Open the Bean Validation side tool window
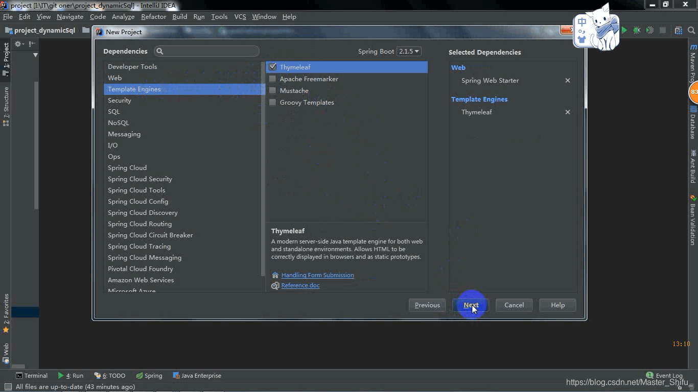The height and width of the screenshot is (392, 698). [x=693, y=220]
